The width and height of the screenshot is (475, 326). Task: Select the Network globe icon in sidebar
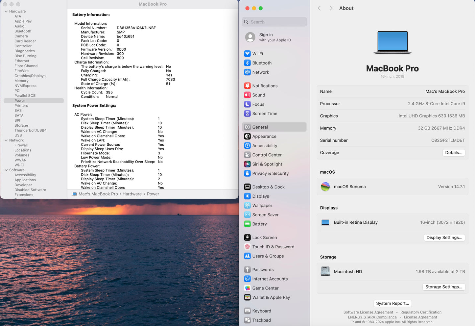point(248,72)
